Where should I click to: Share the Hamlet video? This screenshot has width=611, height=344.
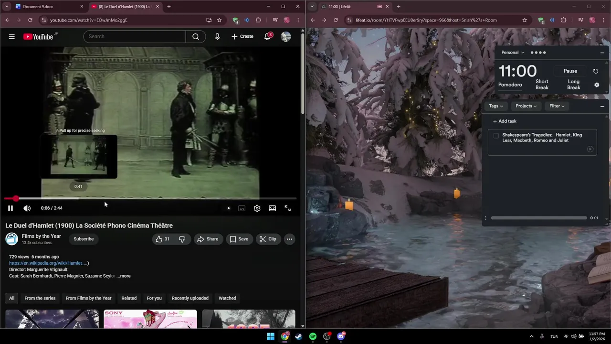point(208,239)
